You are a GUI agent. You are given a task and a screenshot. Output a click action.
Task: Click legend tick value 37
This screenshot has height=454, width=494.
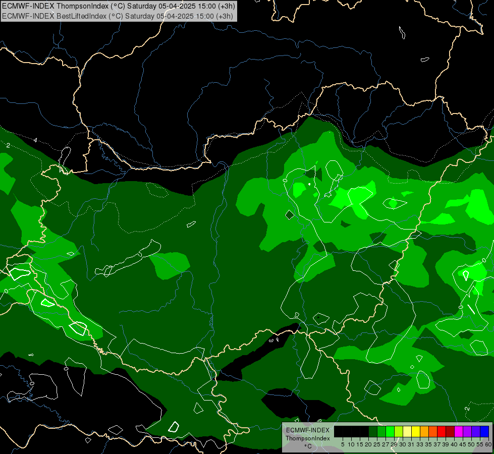pos(437,444)
